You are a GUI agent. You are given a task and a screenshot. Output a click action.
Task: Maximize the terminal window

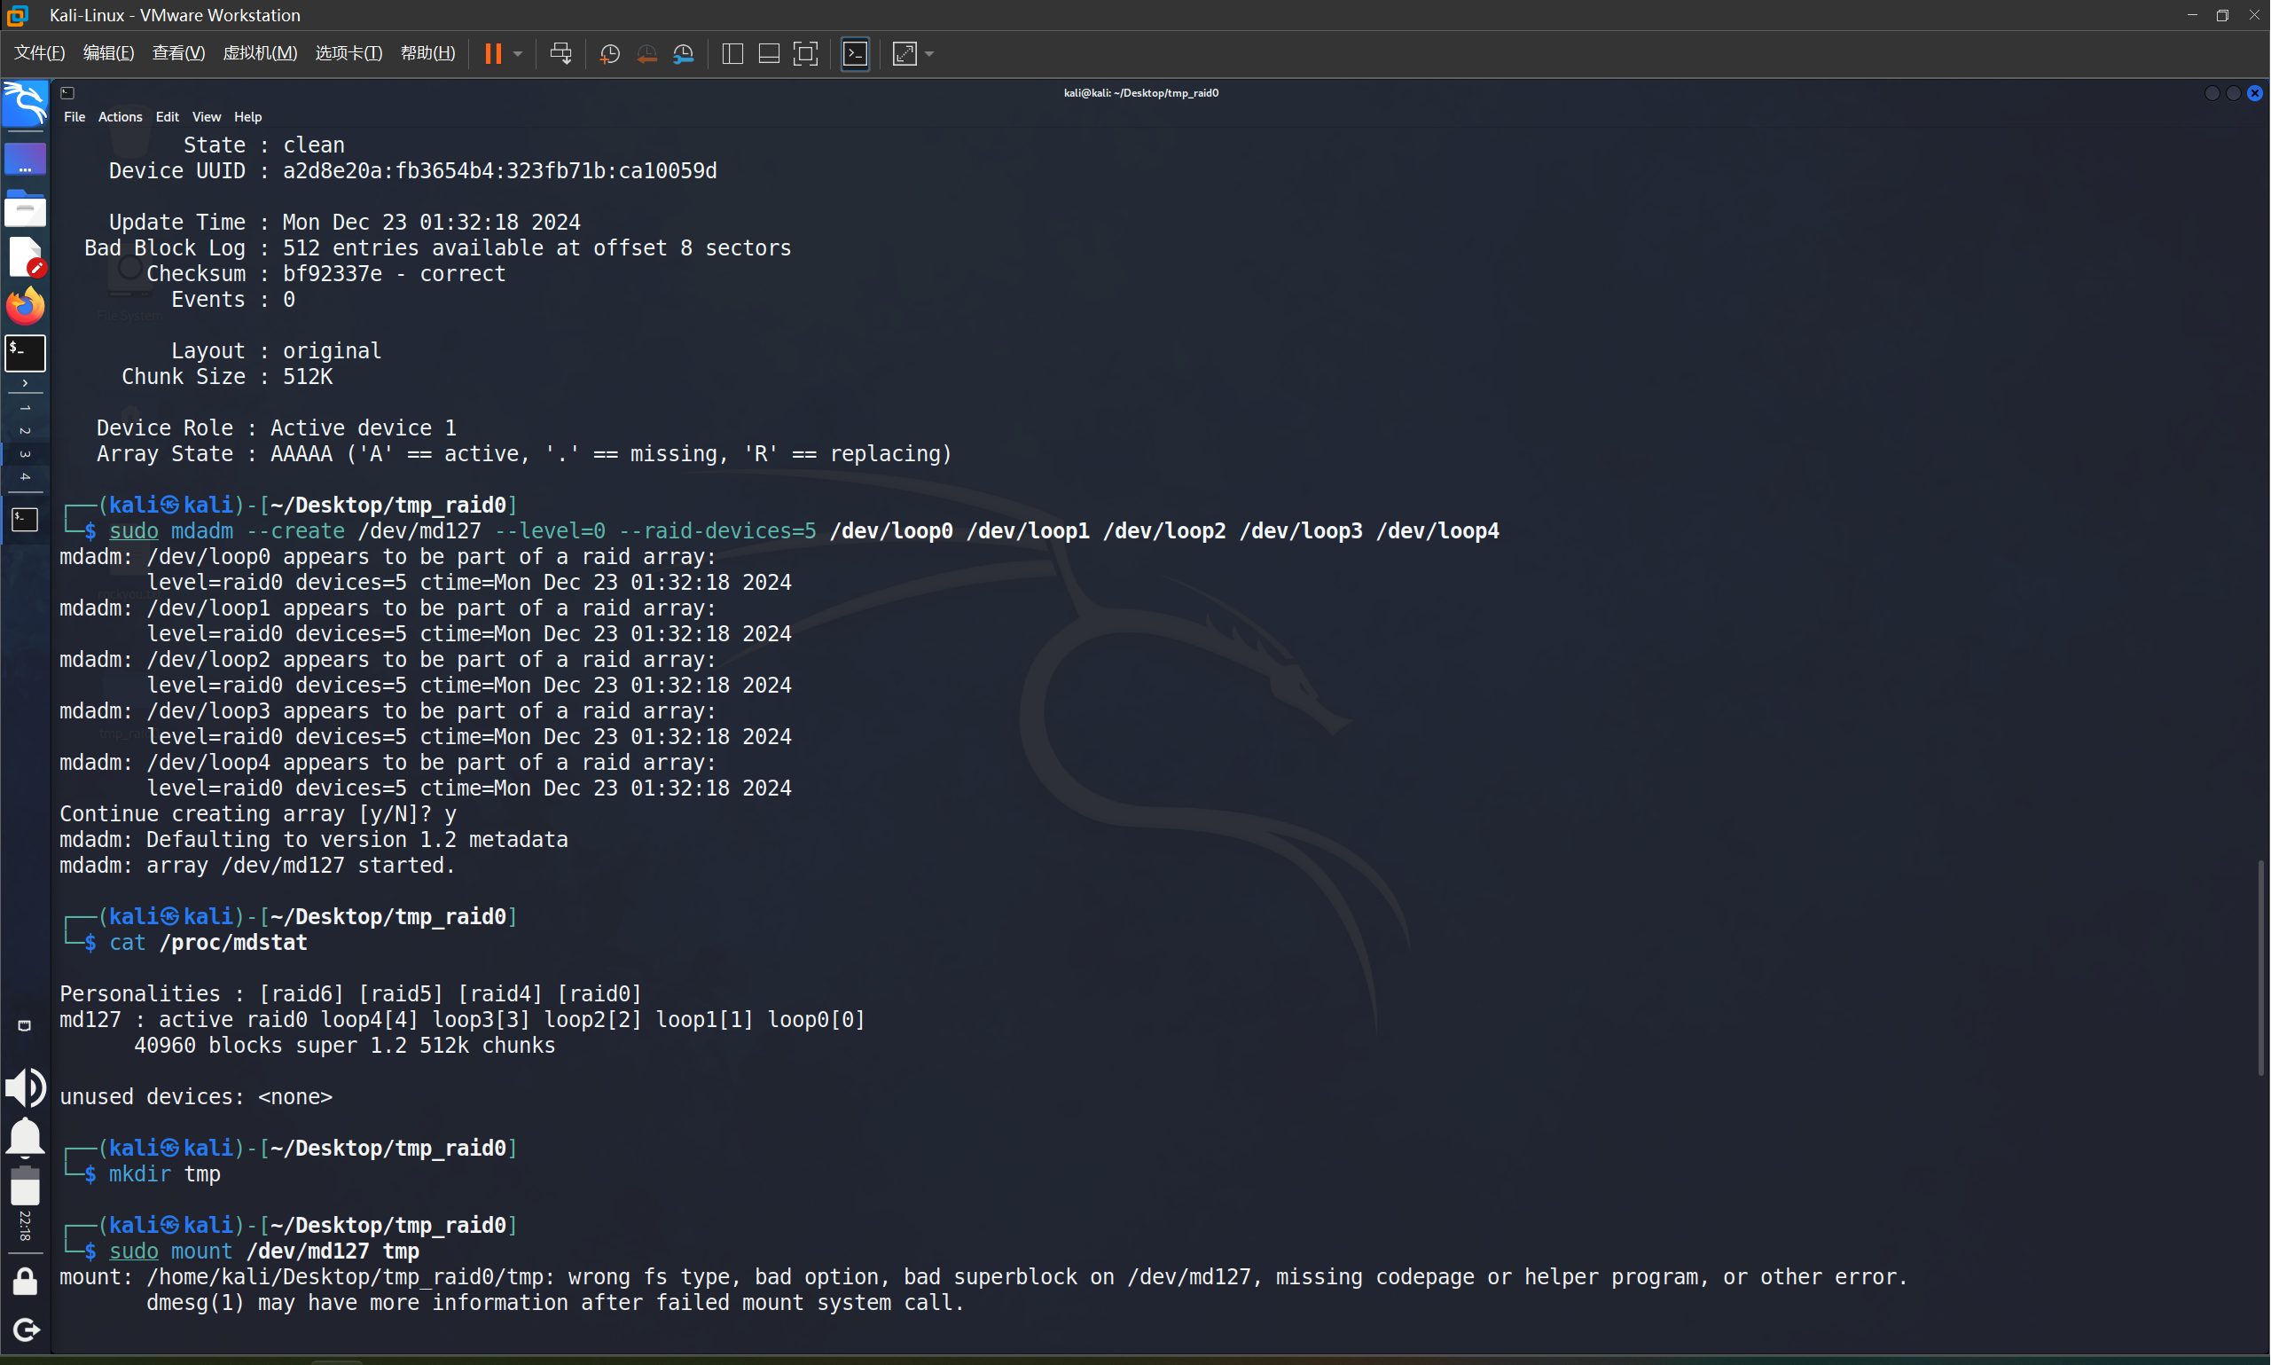tap(2233, 93)
